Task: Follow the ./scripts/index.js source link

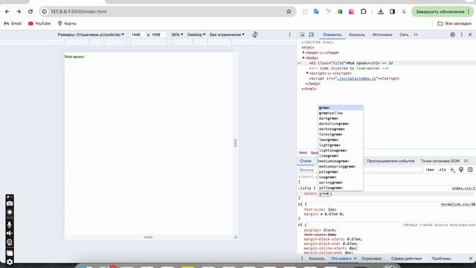Action: [357, 78]
